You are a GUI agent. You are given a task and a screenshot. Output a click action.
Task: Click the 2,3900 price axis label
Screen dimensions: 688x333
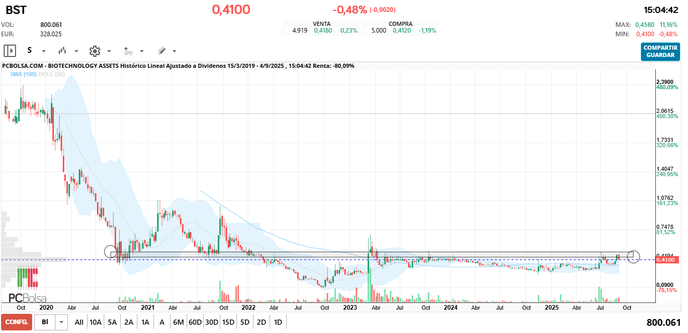pos(665,82)
